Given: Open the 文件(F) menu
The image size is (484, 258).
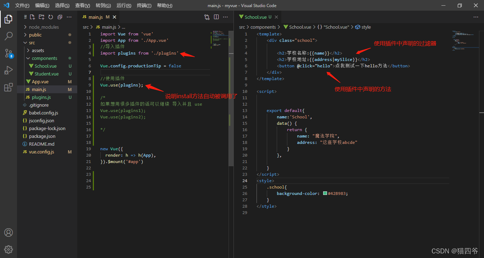Looking at the screenshot, I should click(22, 5).
